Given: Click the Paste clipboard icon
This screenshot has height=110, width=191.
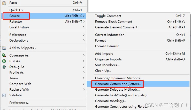Looking at the screenshot, I should tap(4, 3).
